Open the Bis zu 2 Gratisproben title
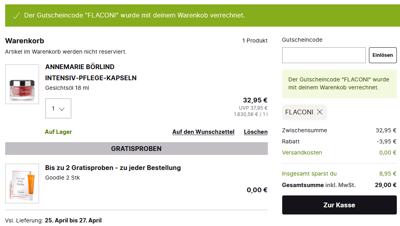This screenshot has width=400, height=226. coord(113,168)
